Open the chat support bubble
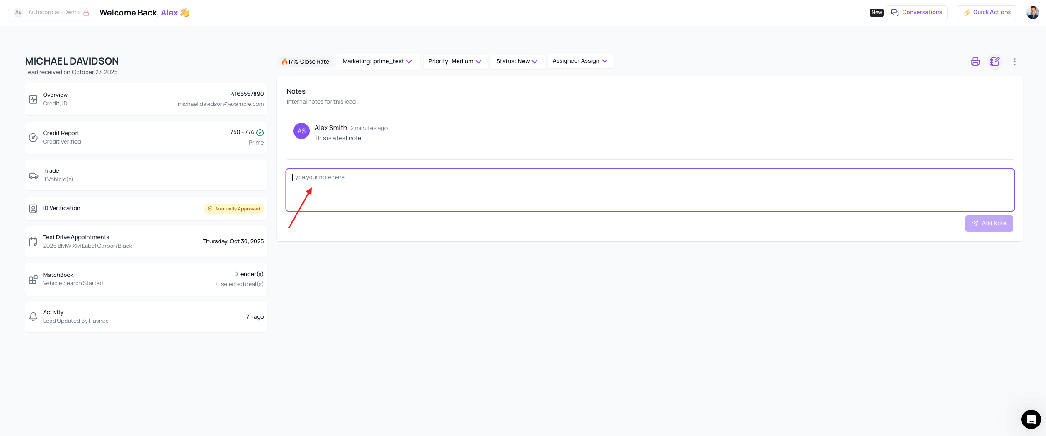The width and height of the screenshot is (1046, 436). pyautogui.click(x=1031, y=419)
